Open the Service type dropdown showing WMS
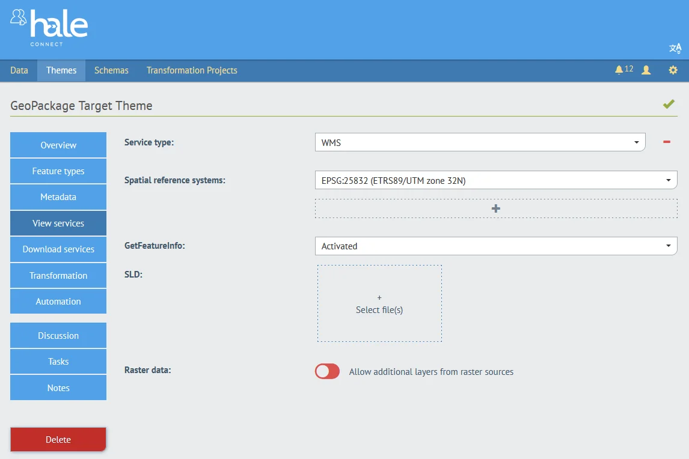Viewport: 689px width, 459px height. pos(479,142)
